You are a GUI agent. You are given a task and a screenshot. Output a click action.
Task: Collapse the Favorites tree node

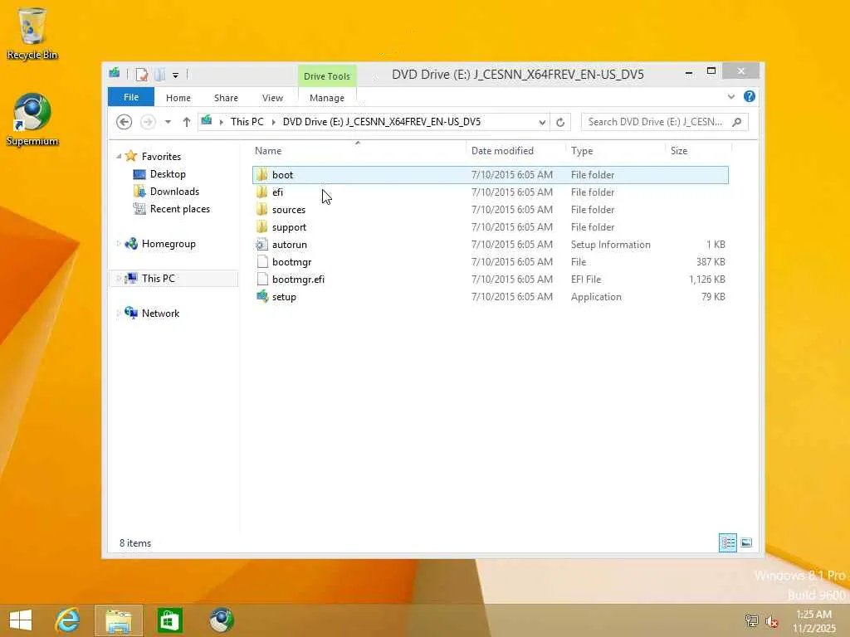click(x=119, y=157)
